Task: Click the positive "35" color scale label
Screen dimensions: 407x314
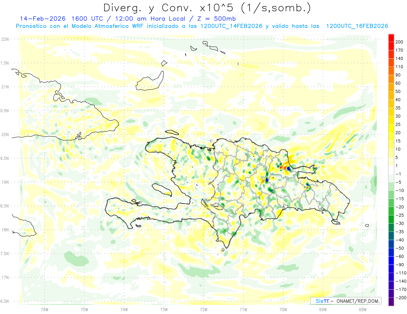Action: pyautogui.click(x=398, y=108)
